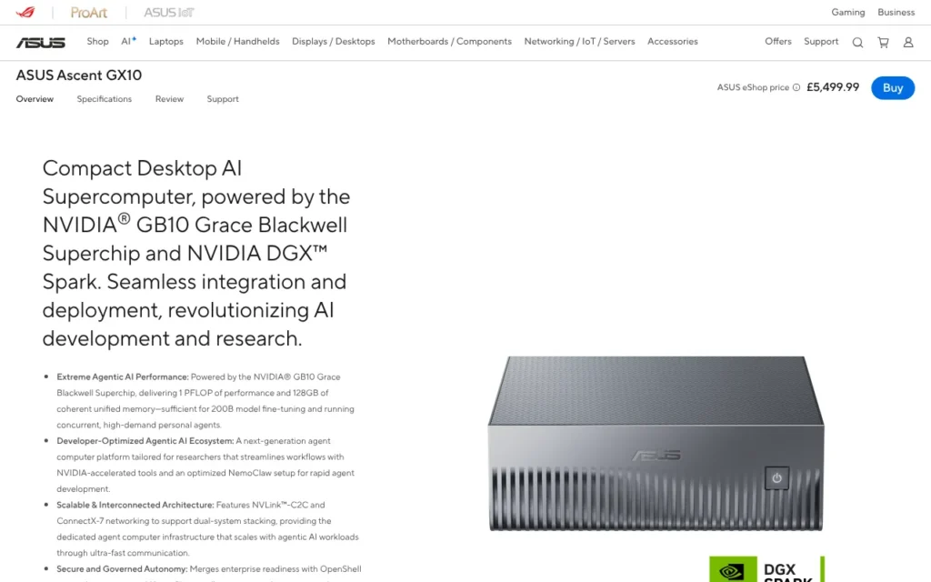Go to ASUS home via logo

pyautogui.click(x=40, y=42)
